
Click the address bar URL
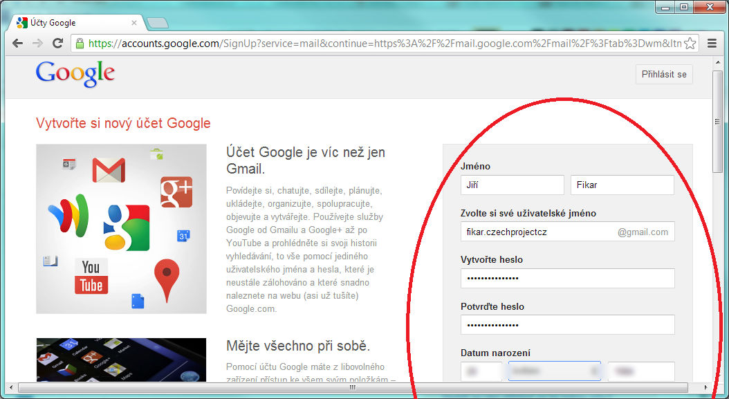click(x=384, y=44)
